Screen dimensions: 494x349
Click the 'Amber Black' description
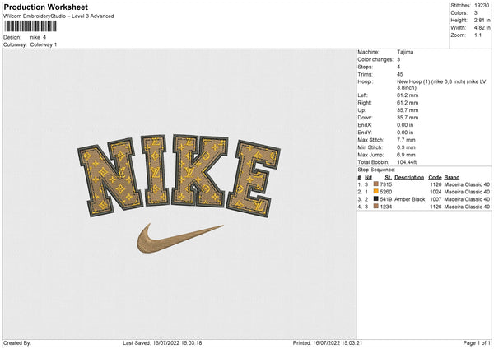coord(409,199)
